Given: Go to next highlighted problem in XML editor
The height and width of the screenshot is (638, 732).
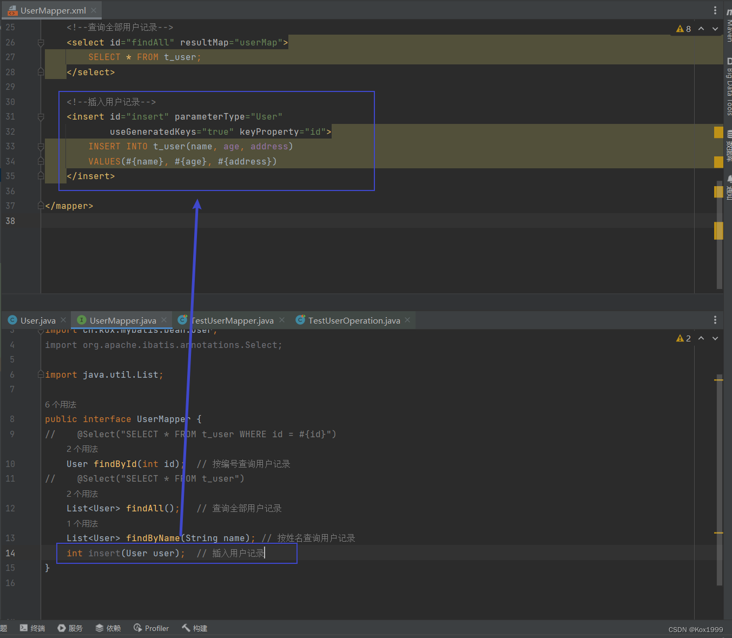Looking at the screenshot, I should [x=715, y=29].
